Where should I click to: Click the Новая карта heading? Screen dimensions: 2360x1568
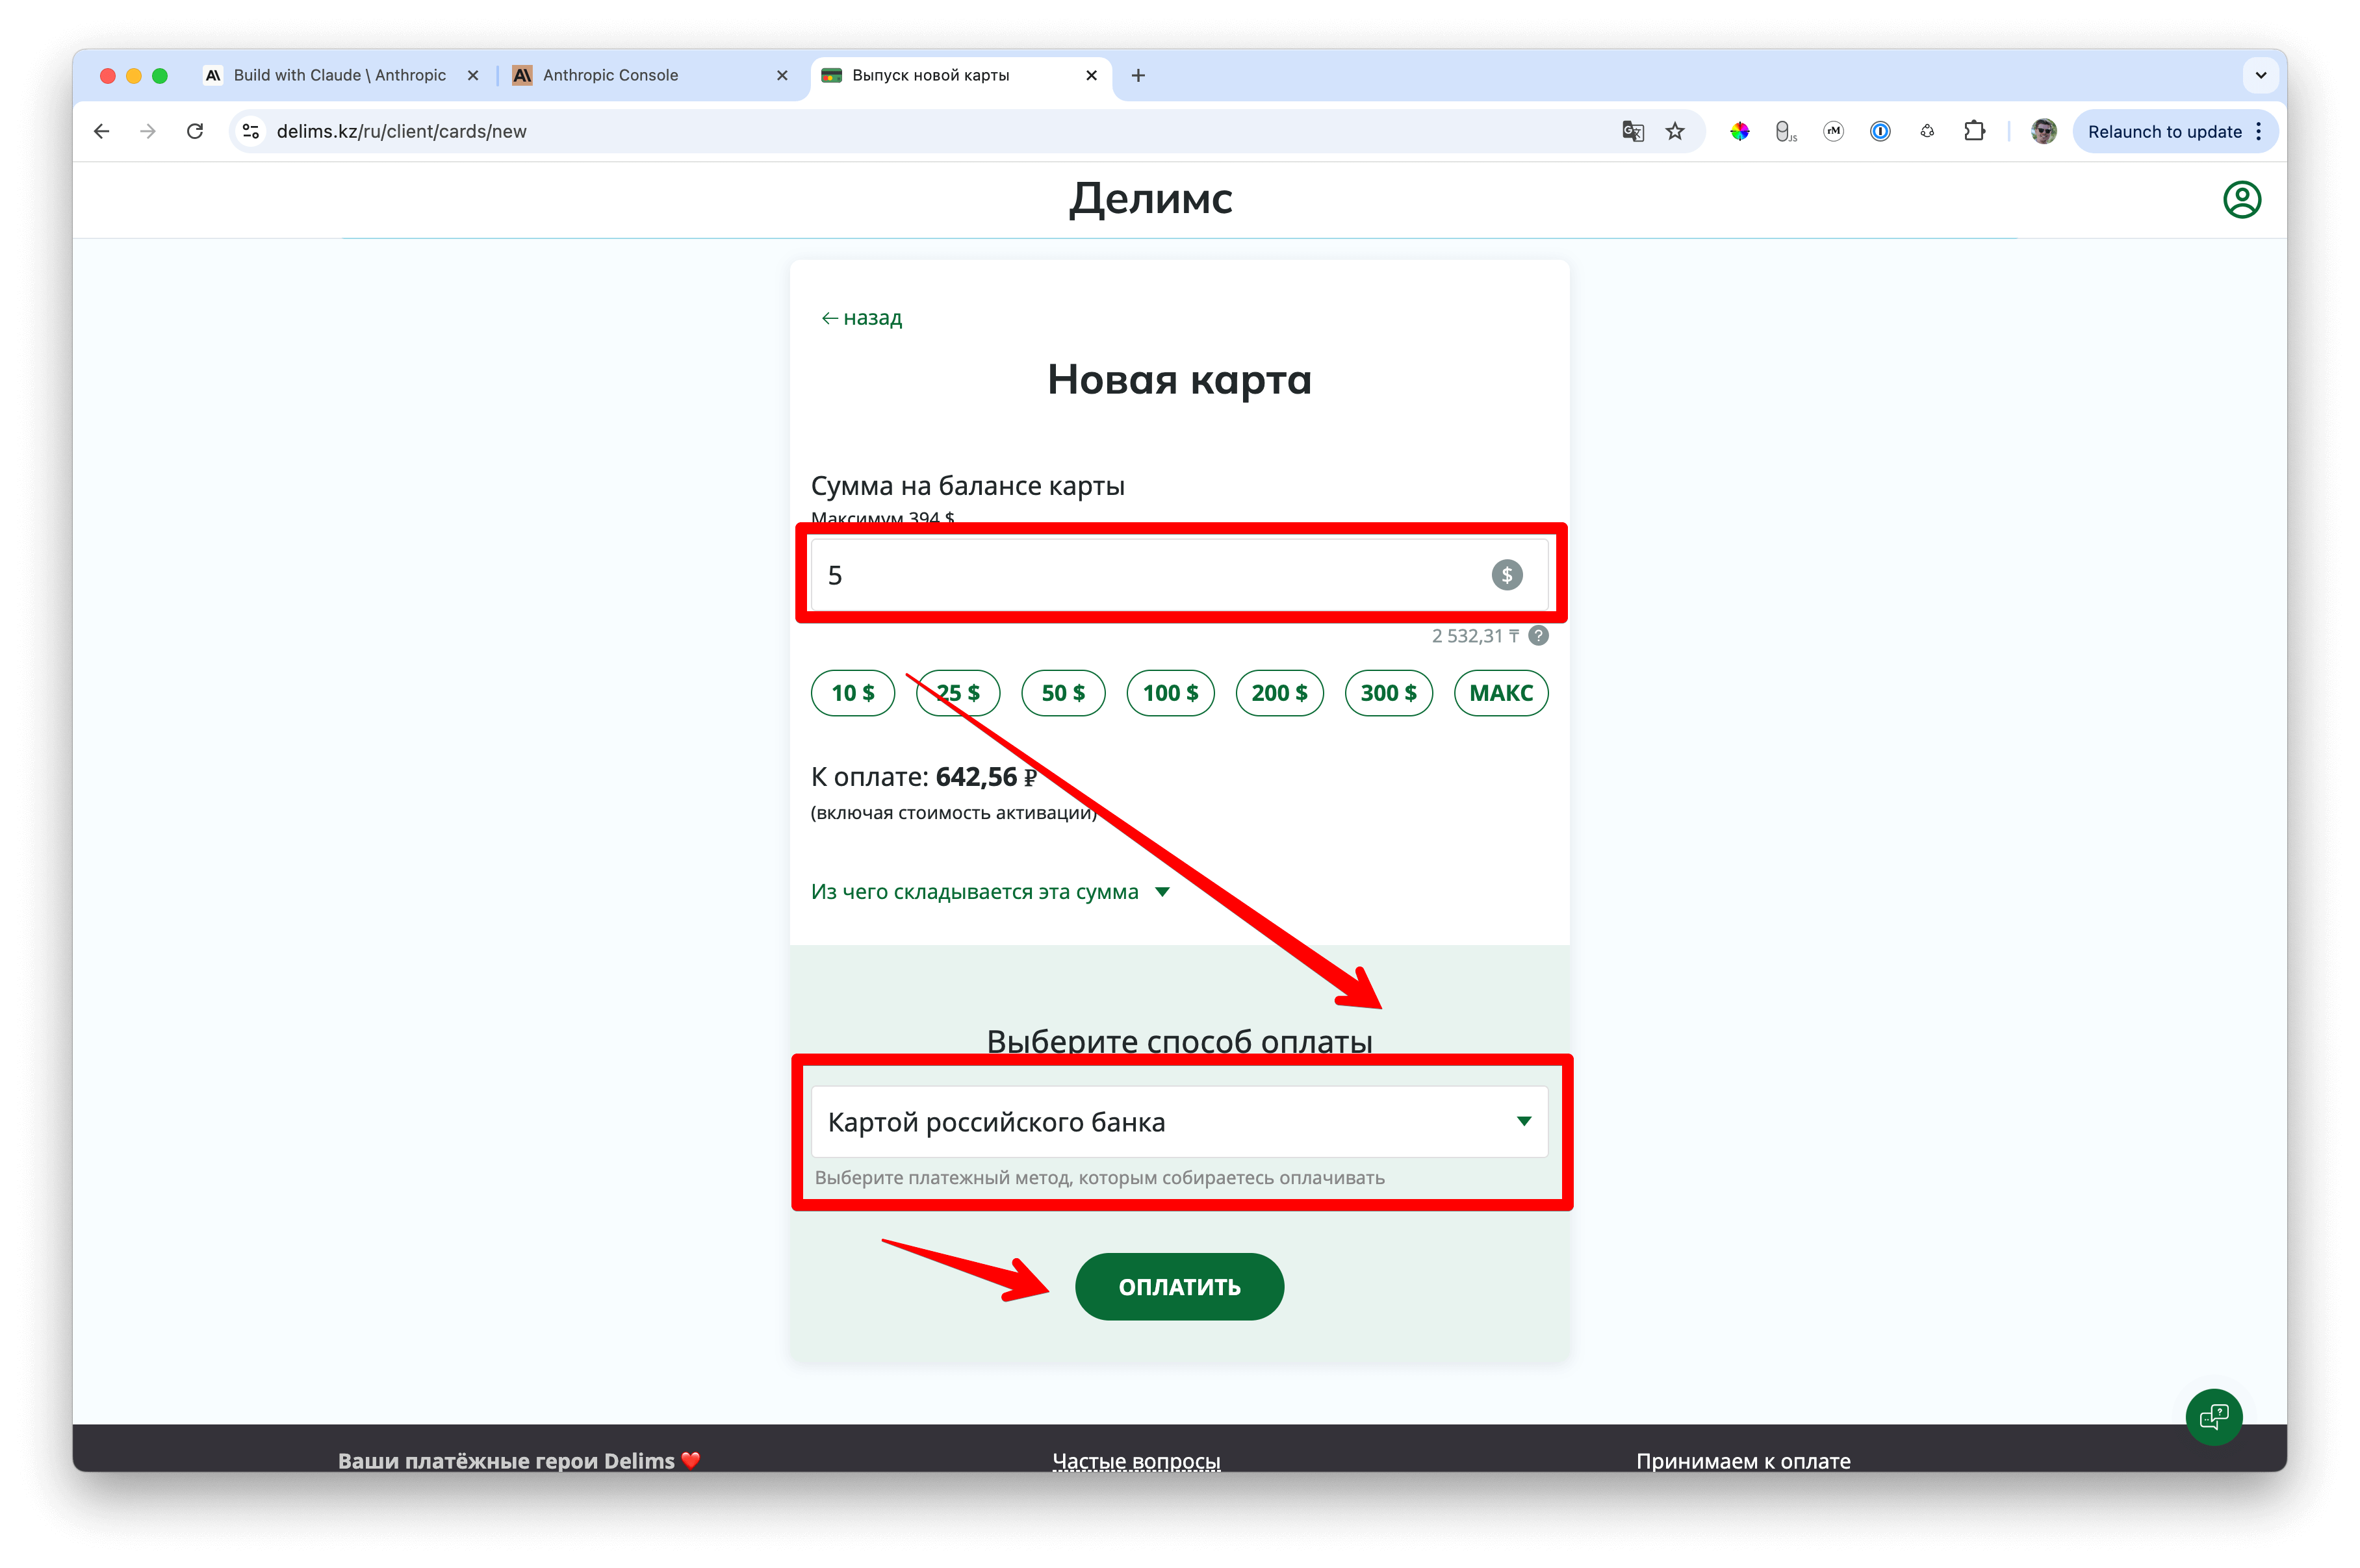[1179, 380]
